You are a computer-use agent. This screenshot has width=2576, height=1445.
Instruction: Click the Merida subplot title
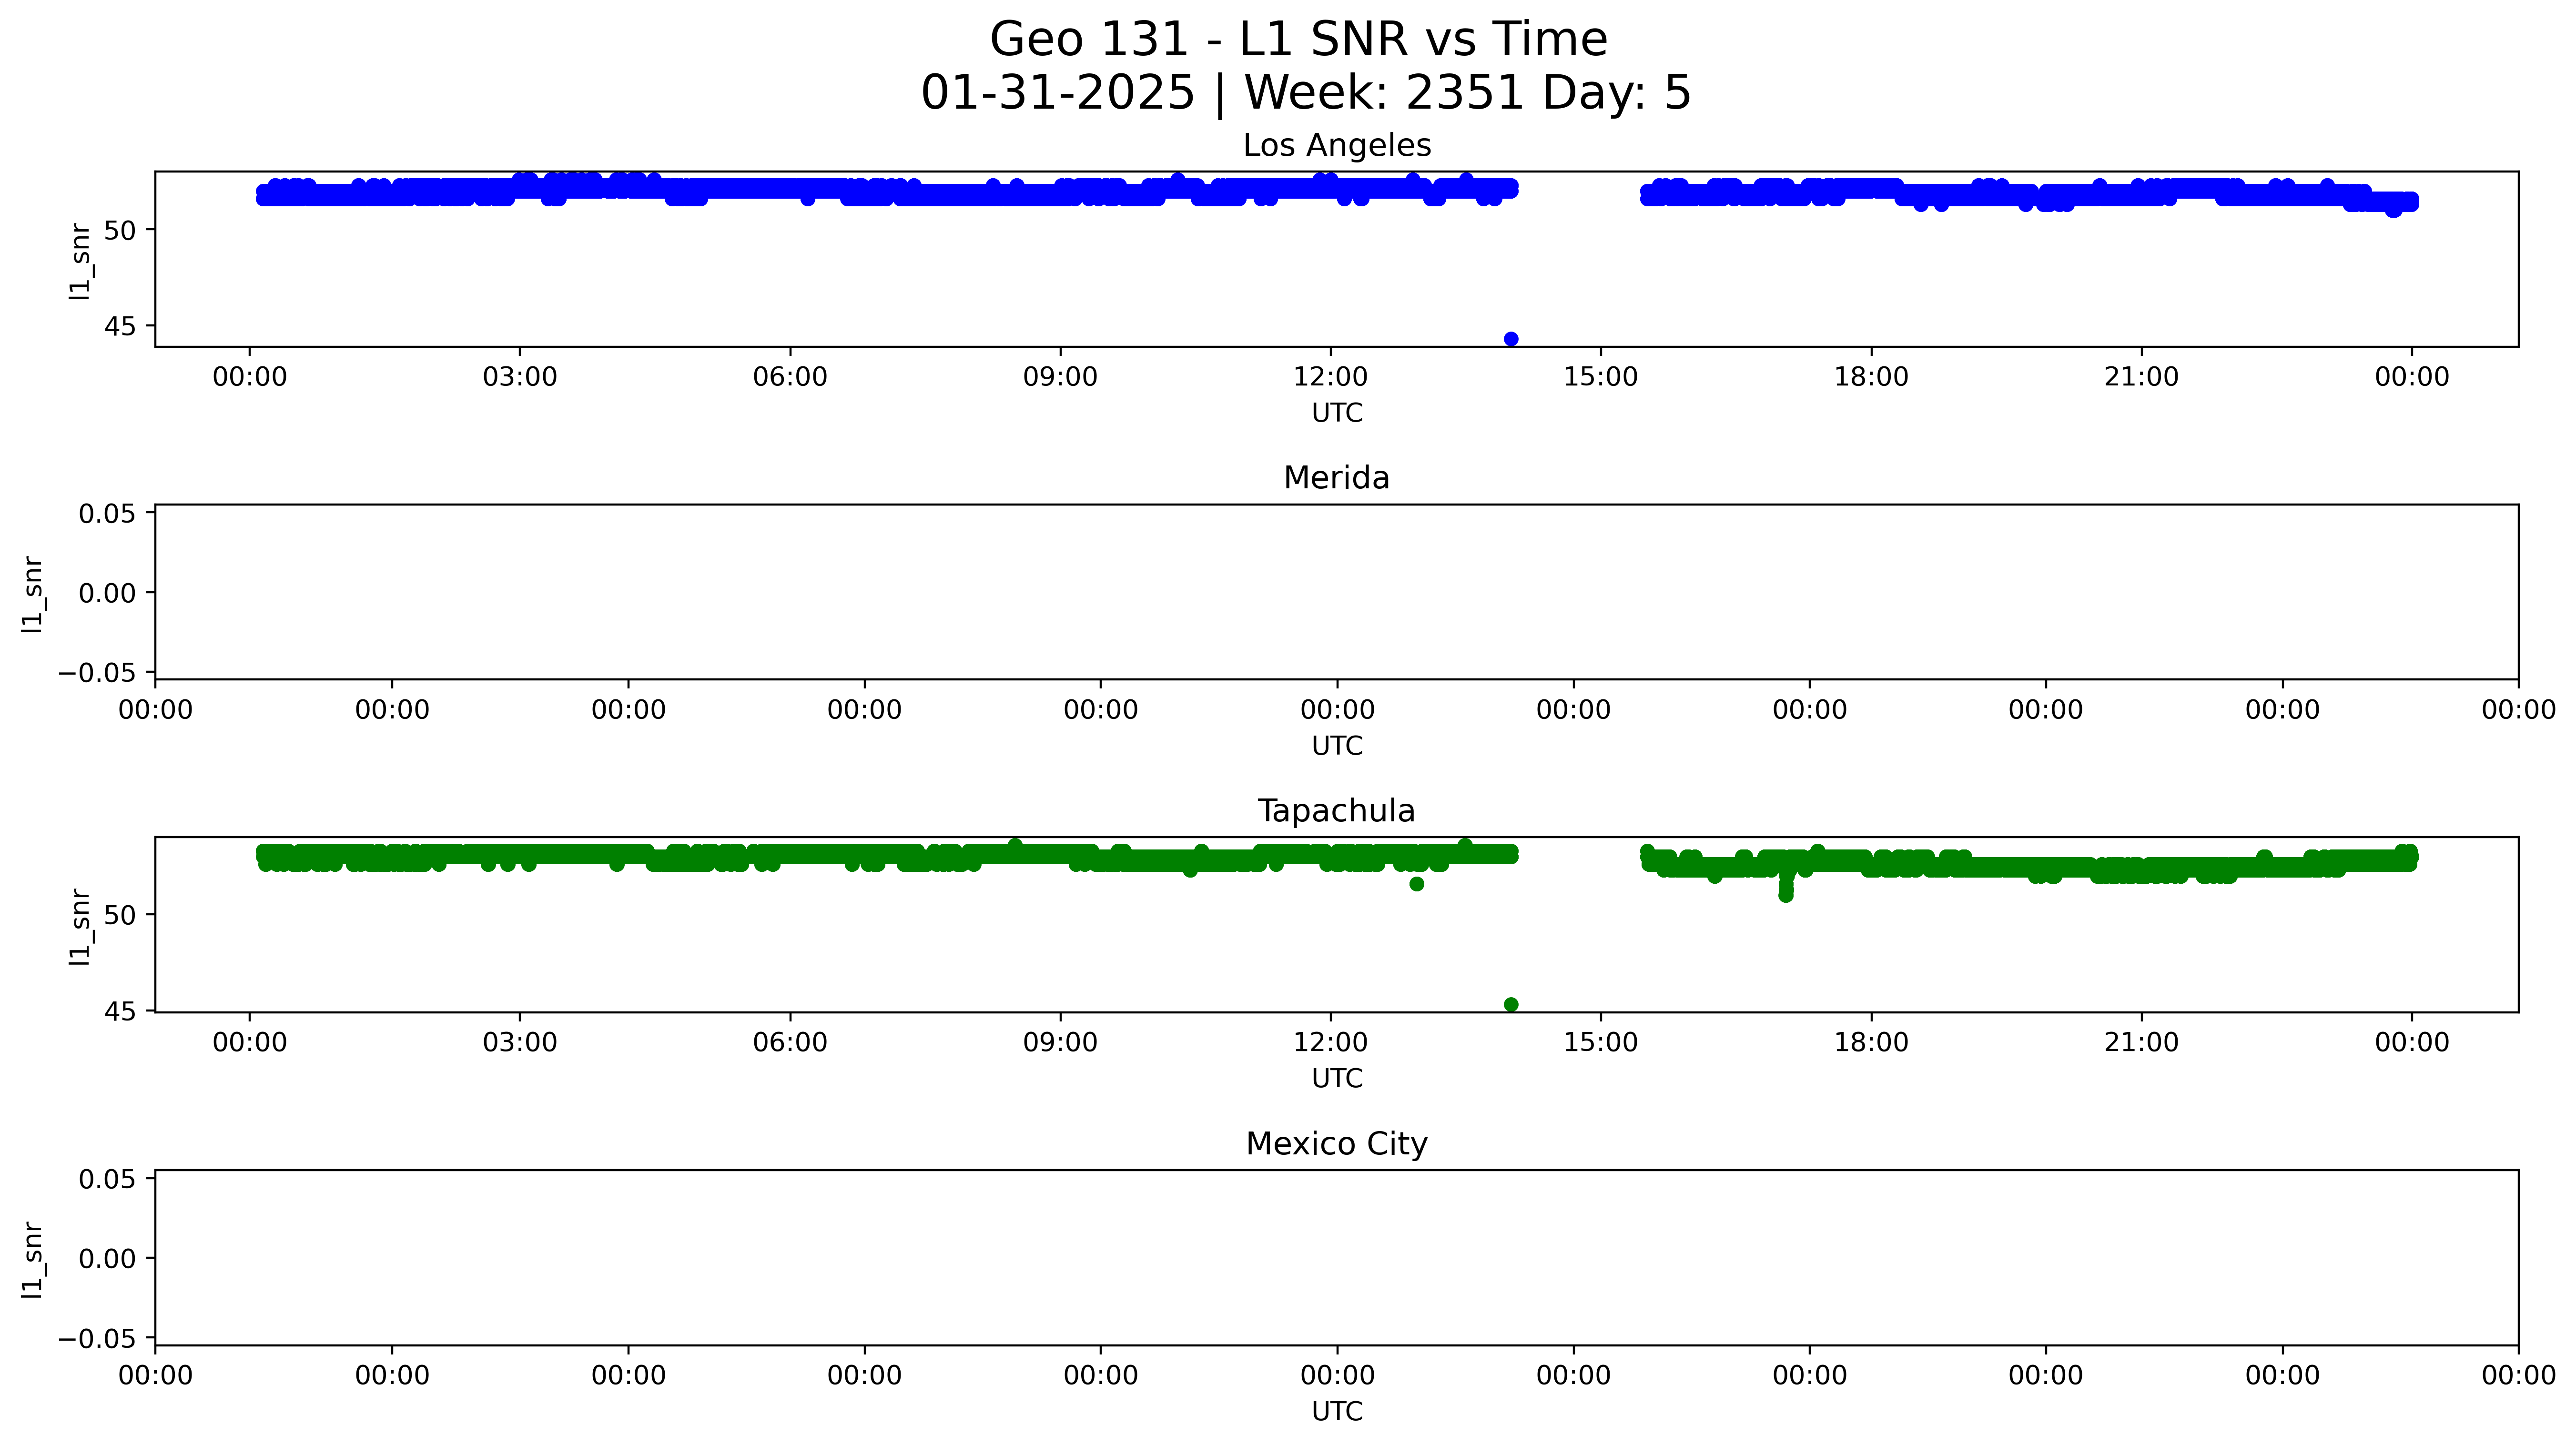[1336, 478]
